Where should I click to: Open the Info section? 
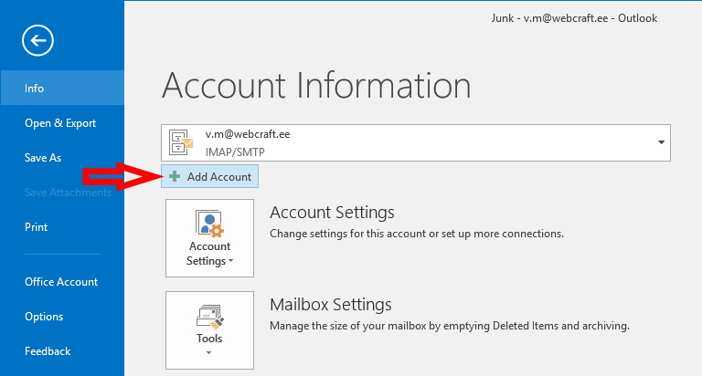pyautogui.click(x=62, y=89)
